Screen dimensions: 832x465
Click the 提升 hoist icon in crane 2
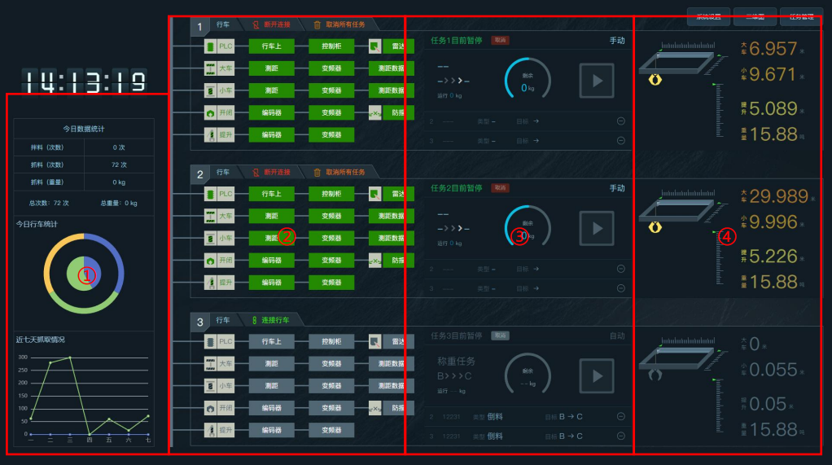tap(209, 283)
